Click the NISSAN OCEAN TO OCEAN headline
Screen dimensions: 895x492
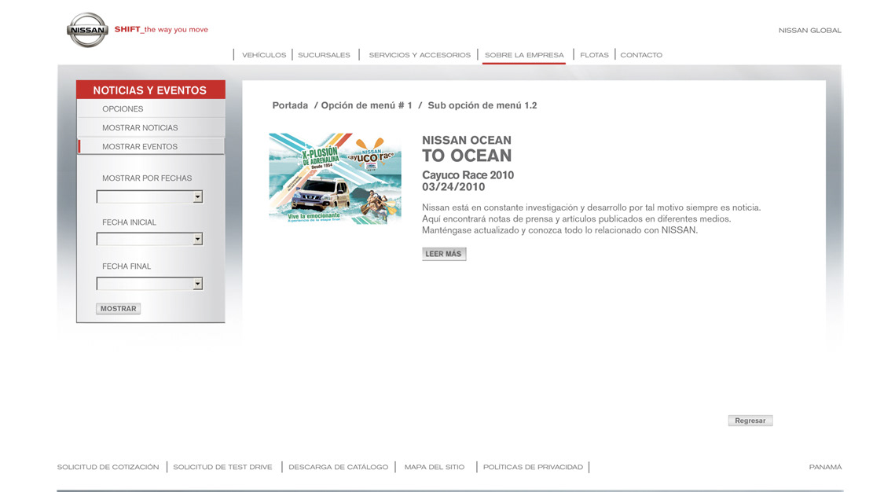point(467,149)
